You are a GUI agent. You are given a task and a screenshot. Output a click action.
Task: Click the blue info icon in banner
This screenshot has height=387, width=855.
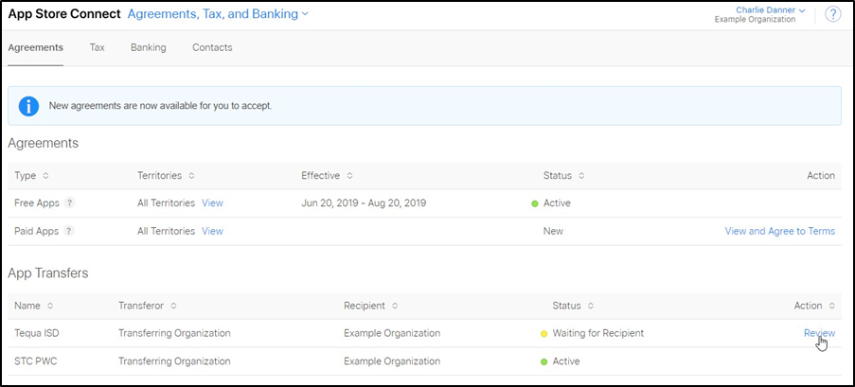point(28,106)
